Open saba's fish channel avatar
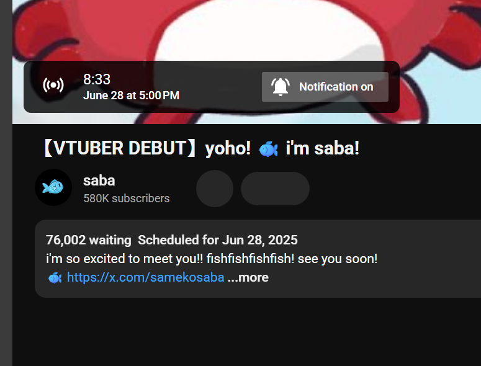This screenshot has height=366, width=481. click(x=53, y=187)
